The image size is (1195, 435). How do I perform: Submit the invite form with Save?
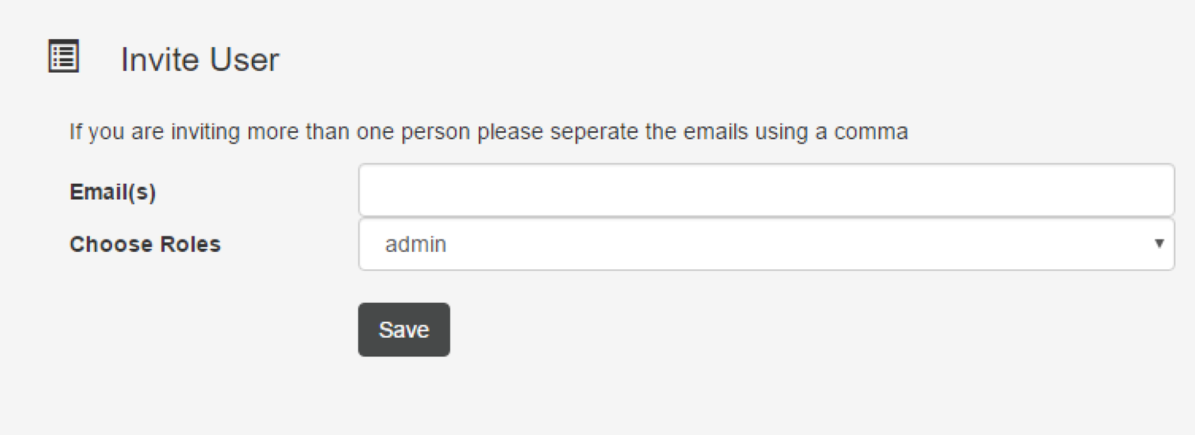pyautogui.click(x=404, y=329)
